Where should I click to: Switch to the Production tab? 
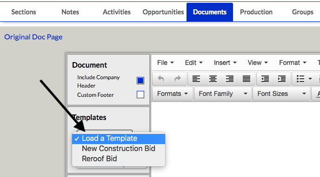click(x=256, y=12)
